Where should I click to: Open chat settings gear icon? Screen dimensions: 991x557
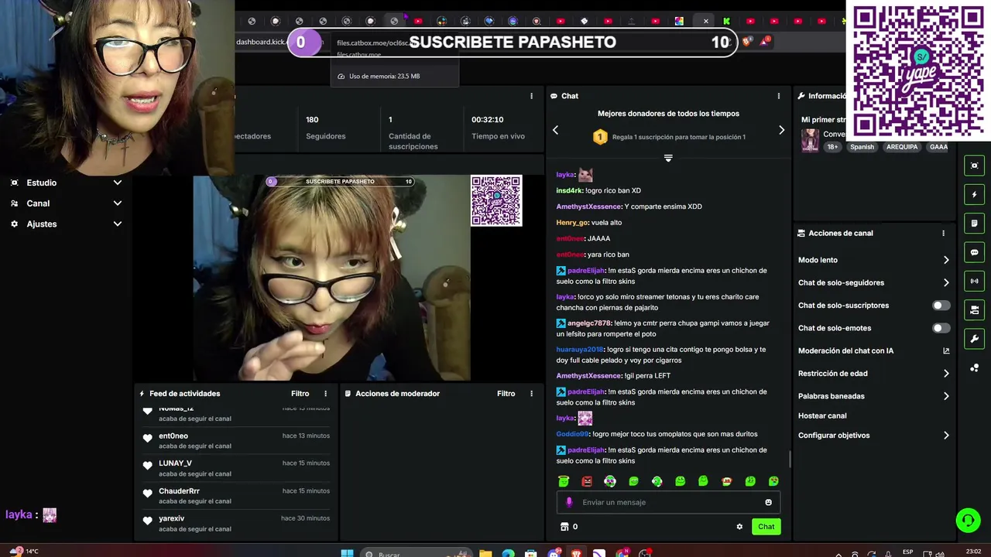click(x=739, y=527)
